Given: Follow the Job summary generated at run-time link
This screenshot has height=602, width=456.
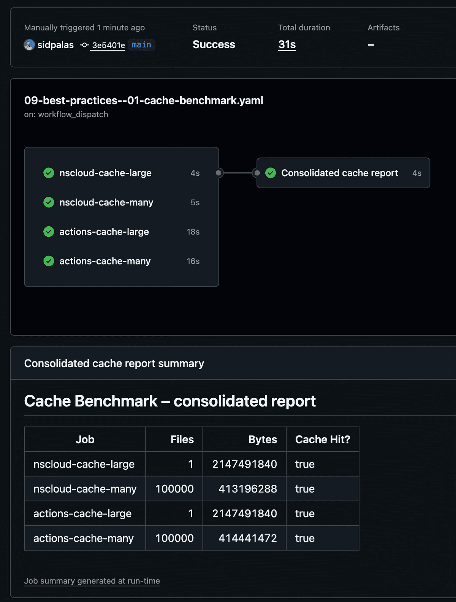Looking at the screenshot, I should 92,581.
